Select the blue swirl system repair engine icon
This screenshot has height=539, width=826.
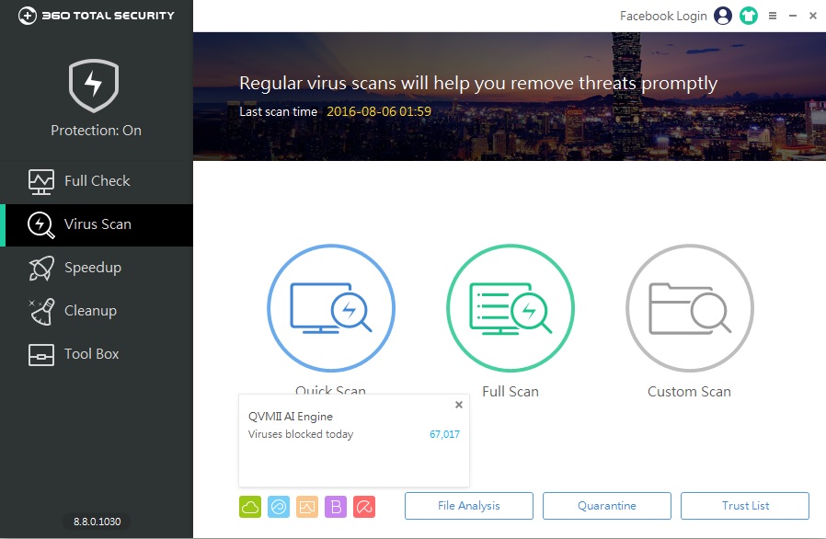pos(279,506)
